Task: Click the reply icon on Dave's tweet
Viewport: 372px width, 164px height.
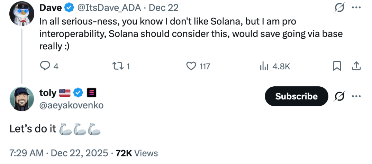Action: [45, 66]
